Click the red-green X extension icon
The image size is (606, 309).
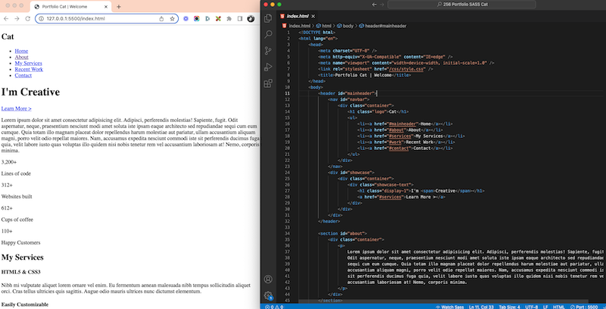pyautogui.click(x=218, y=18)
